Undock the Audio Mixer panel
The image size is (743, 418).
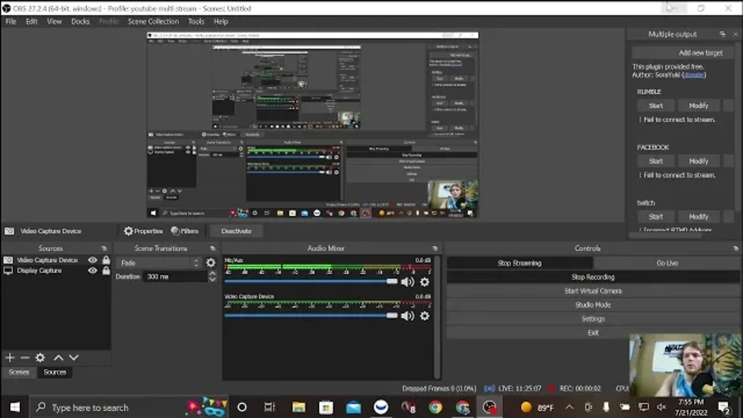click(435, 248)
